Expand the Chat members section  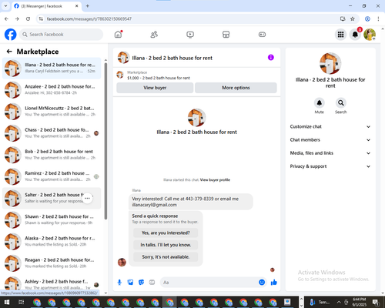pos(330,140)
